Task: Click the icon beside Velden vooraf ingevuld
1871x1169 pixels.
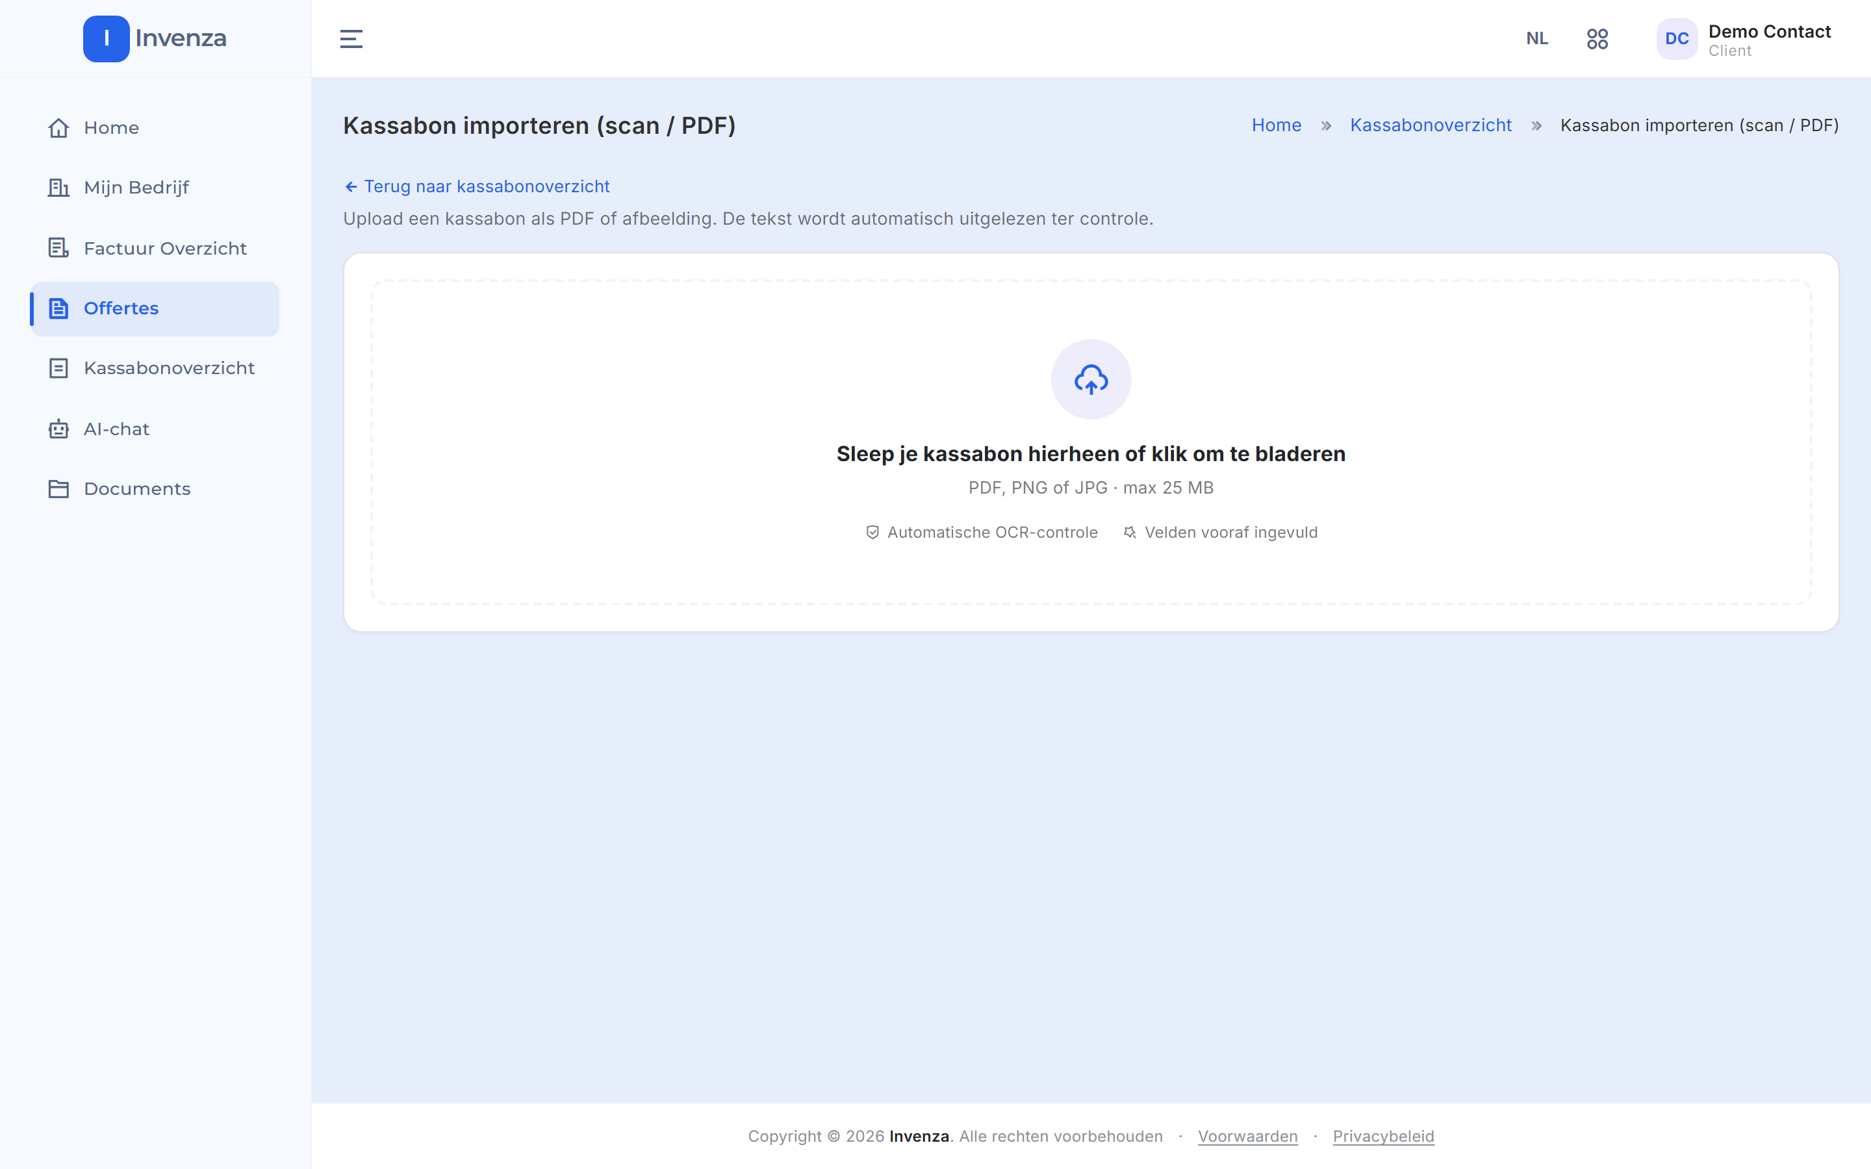Action: tap(1130, 533)
